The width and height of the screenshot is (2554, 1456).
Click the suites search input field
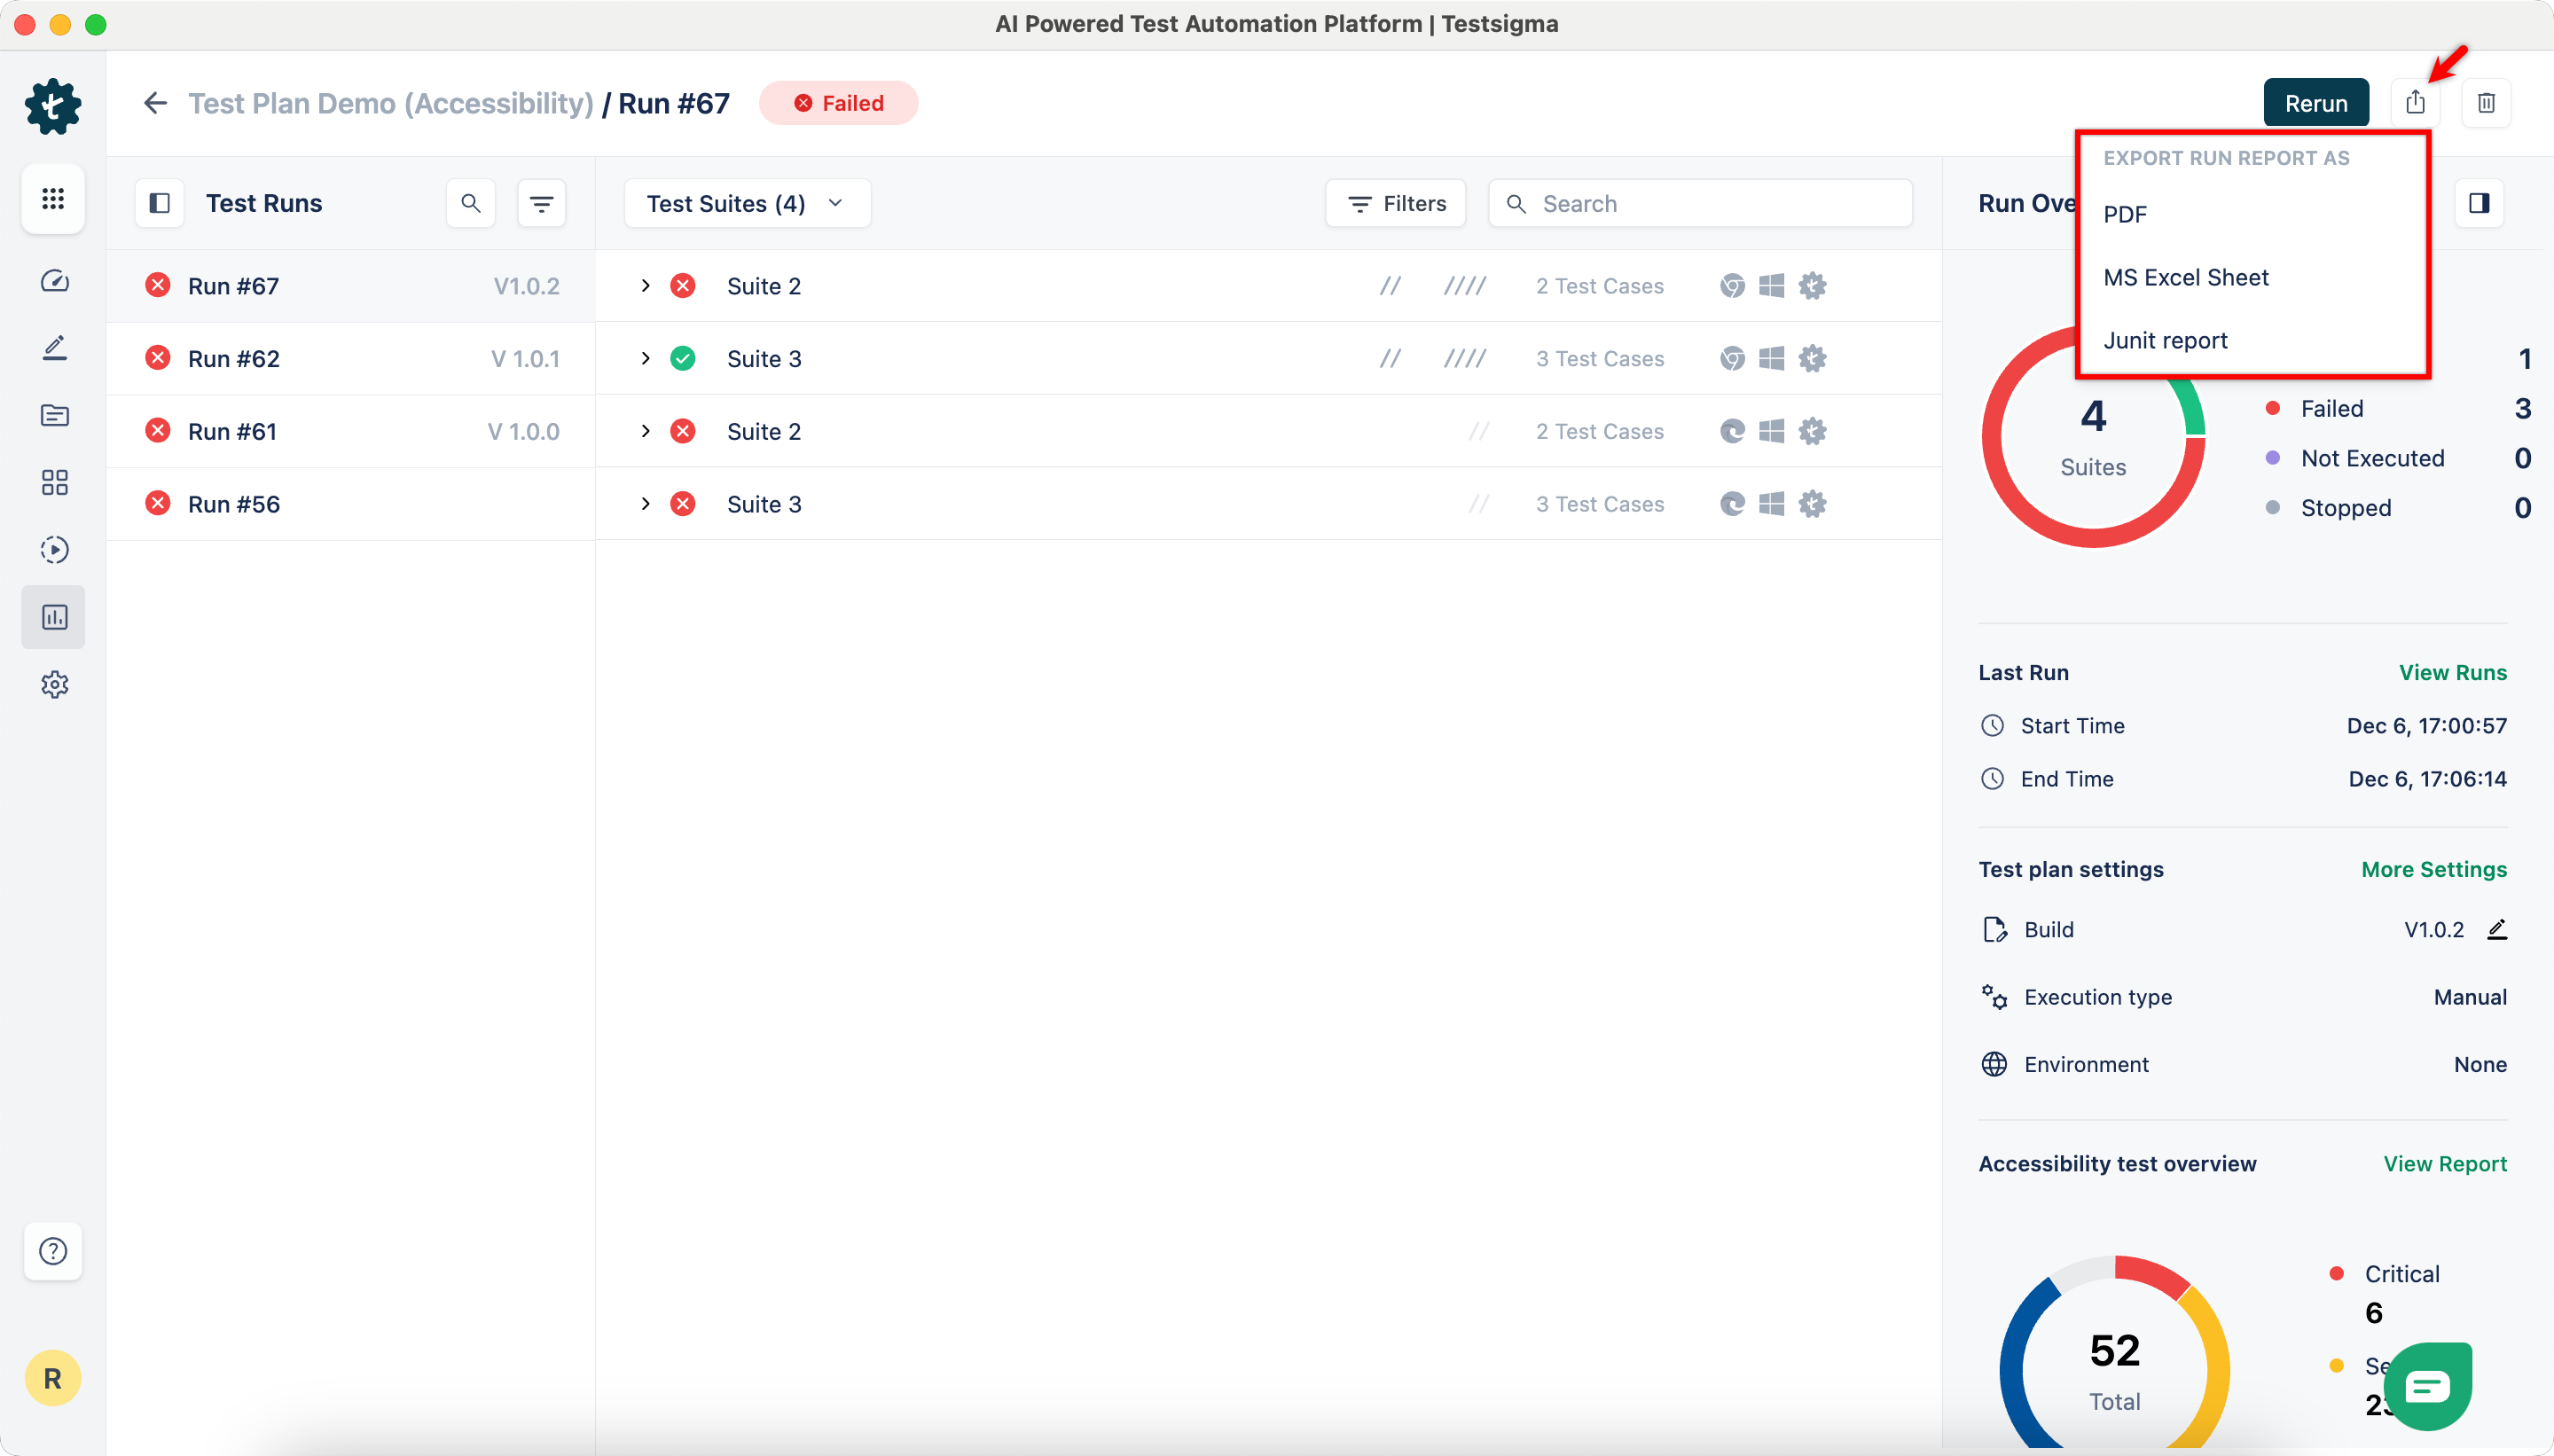(x=1715, y=204)
